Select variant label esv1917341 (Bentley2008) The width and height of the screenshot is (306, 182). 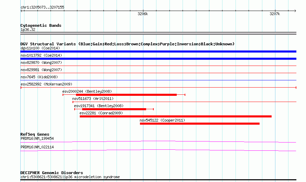[x=99, y=106]
